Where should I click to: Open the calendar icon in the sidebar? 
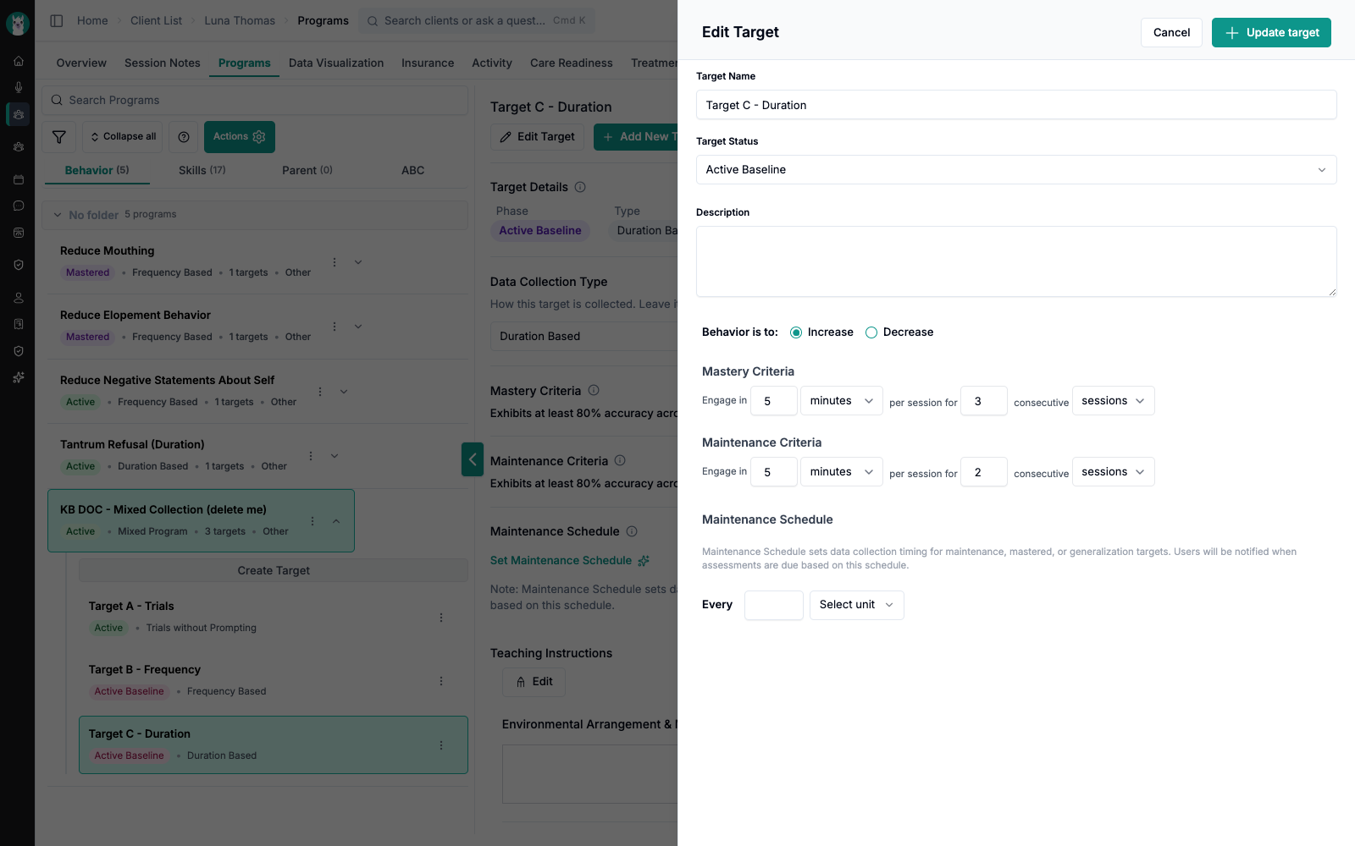click(x=18, y=179)
